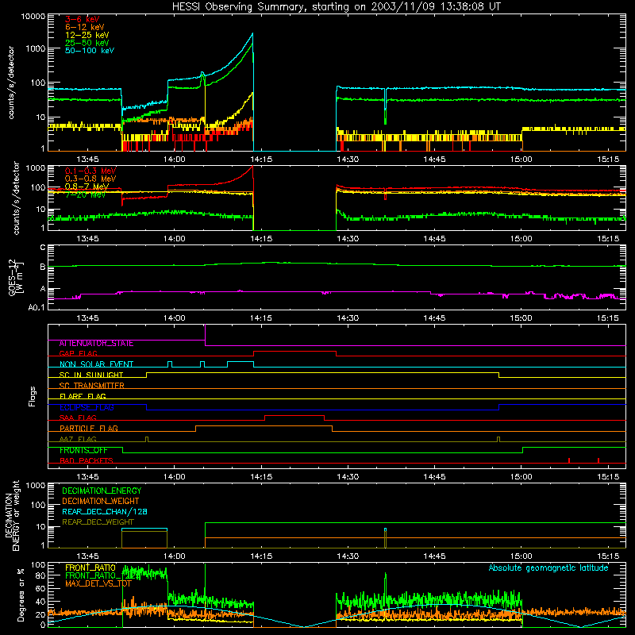Select the ECLIPSE_FLAG label
The width and height of the screenshot is (635, 635).
(x=87, y=407)
